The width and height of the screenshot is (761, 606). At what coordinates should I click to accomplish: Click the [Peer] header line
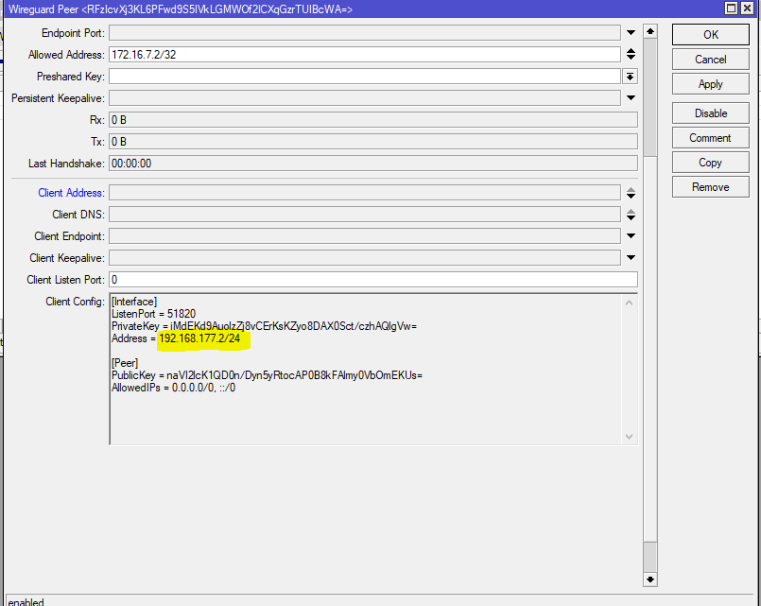125,363
